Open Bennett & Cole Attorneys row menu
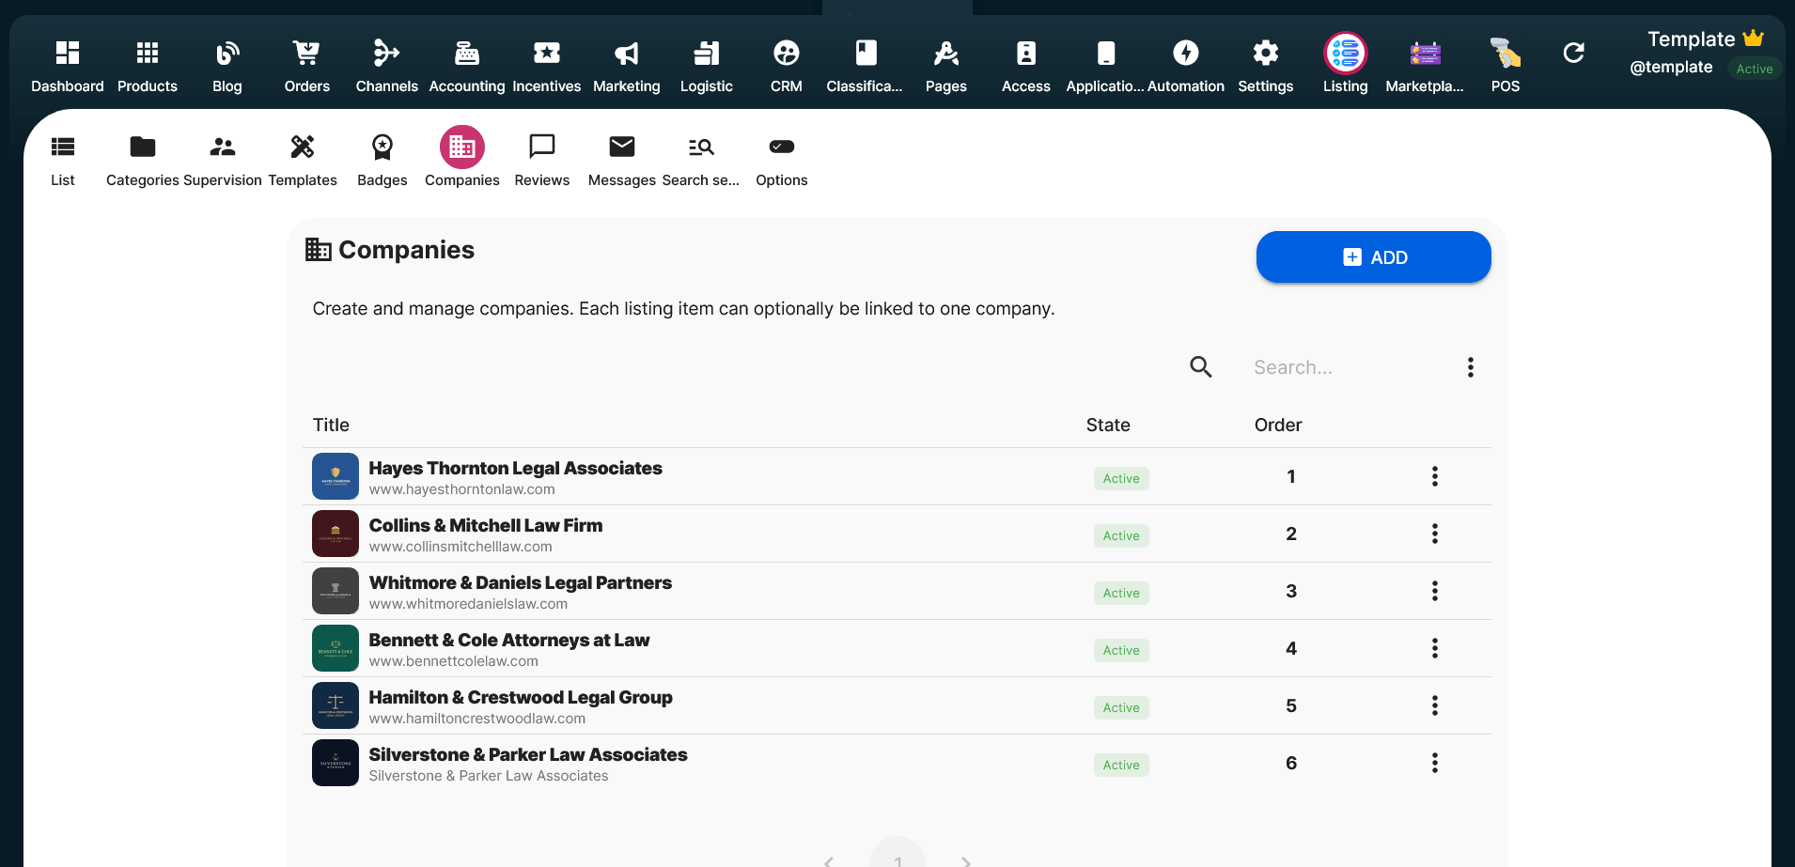1795x867 pixels. 1435,648
